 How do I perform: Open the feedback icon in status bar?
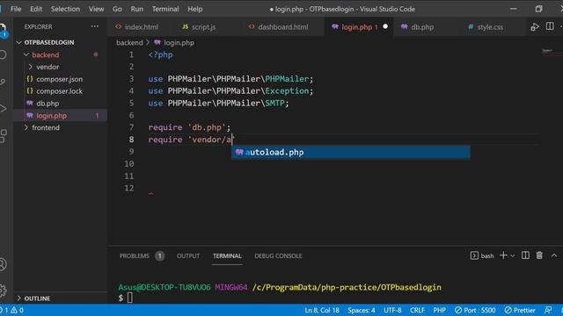(548, 310)
